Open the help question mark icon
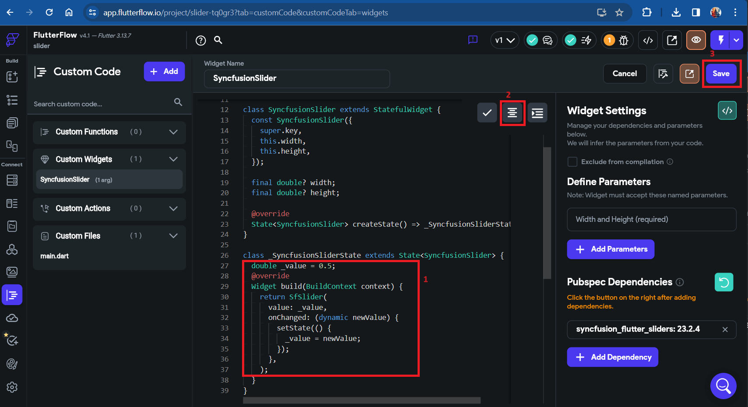Image resolution: width=748 pixels, height=407 pixels. (201, 41)
